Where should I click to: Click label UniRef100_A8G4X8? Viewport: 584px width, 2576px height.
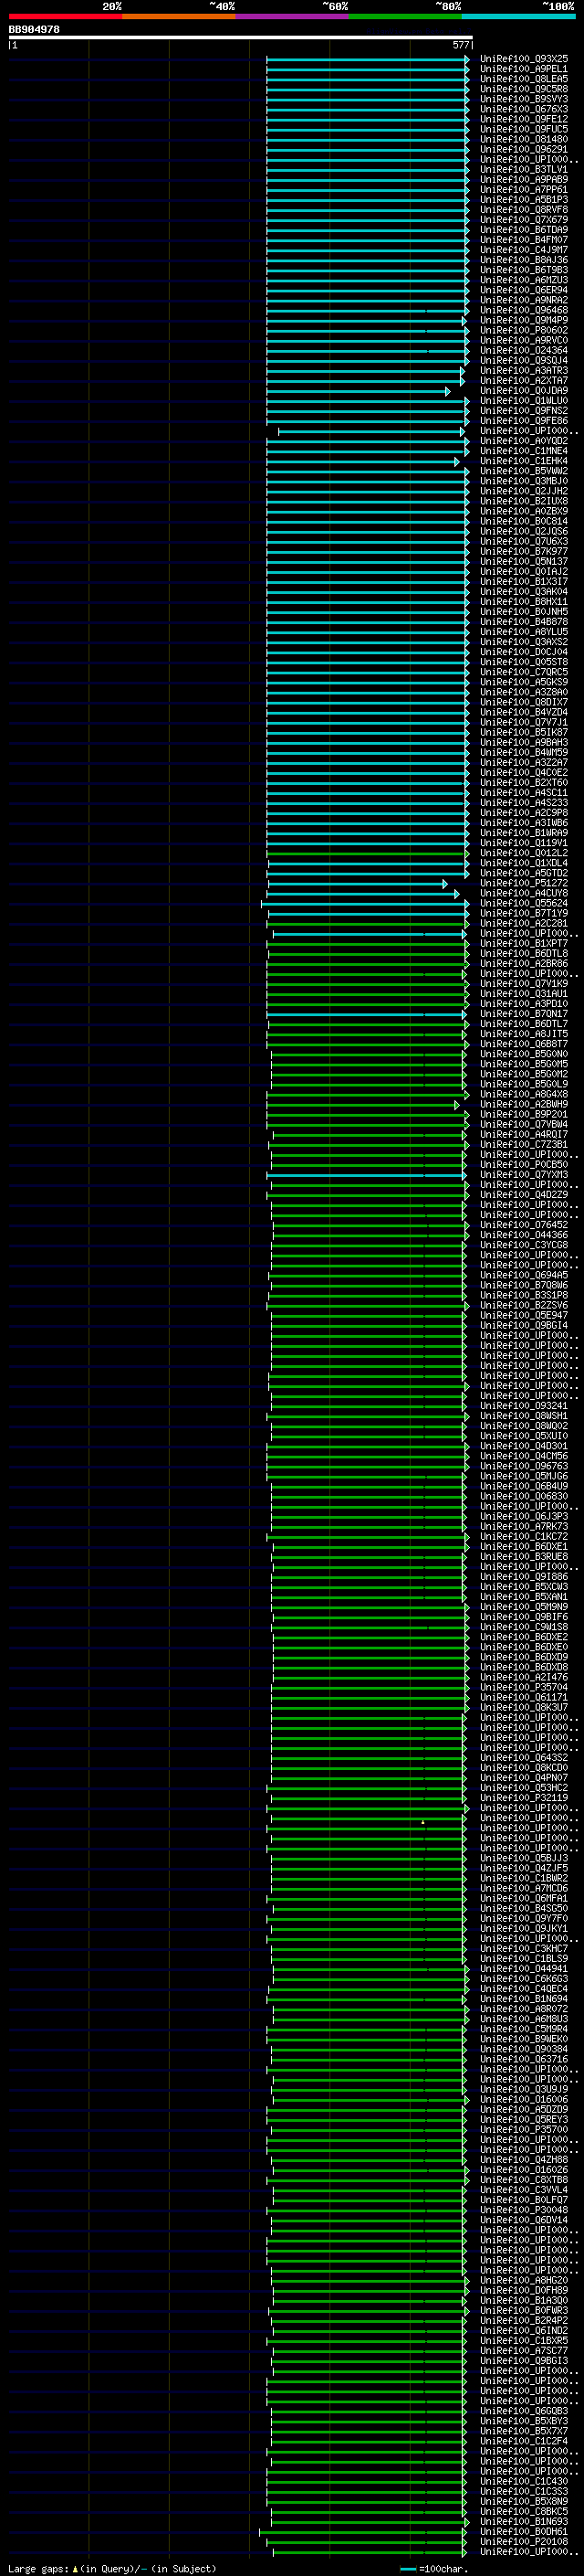(x=524, y=1095)
